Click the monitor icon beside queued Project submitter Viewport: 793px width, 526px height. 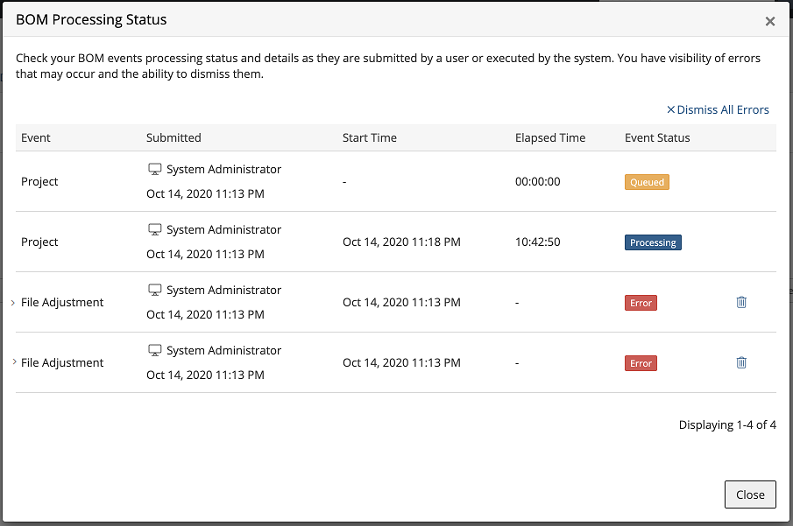pyautogui.click(x=154, y=167)
